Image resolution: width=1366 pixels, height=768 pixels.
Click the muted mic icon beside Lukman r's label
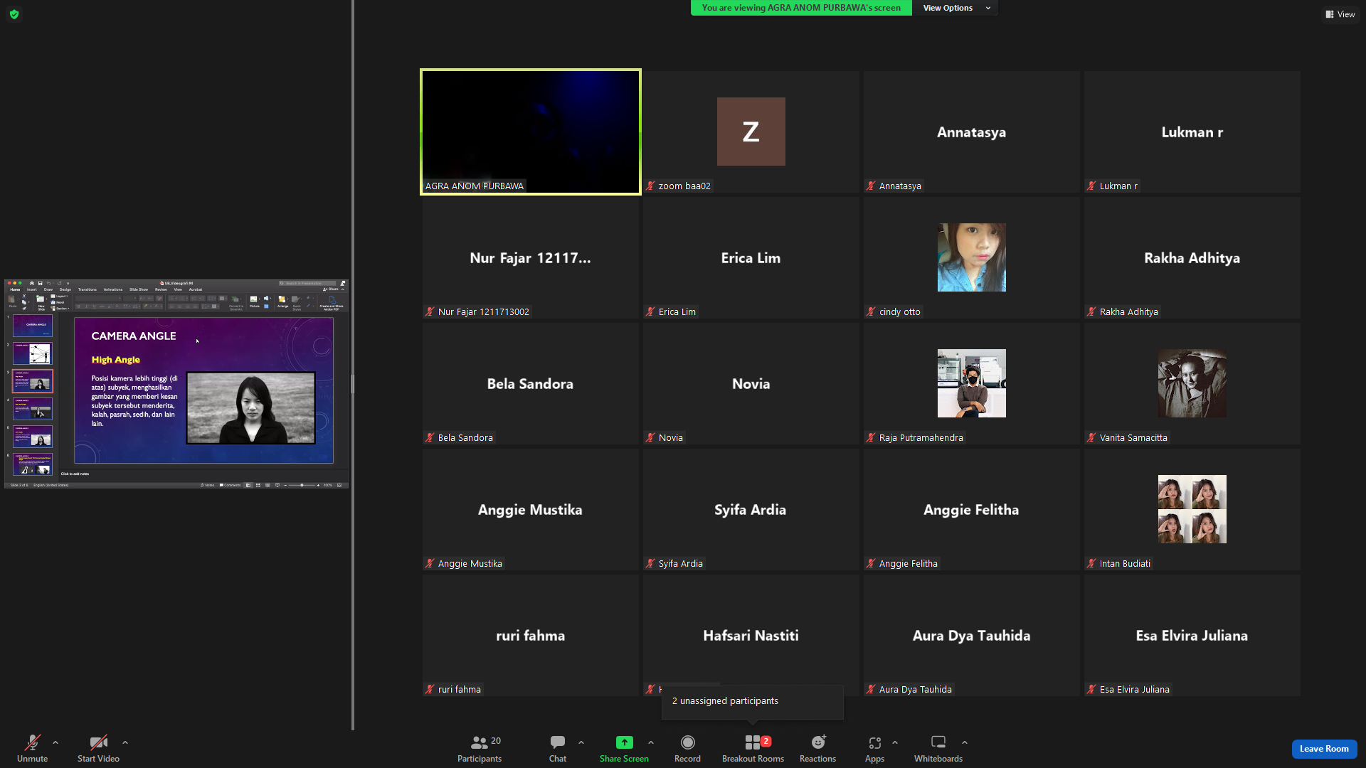pyautogui.click(x=1091, y=186)
